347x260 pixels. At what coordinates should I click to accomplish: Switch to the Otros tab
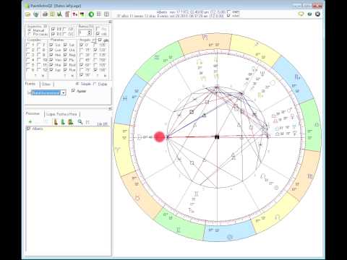point(46,84)
